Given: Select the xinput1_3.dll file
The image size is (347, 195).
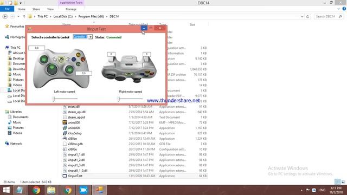Looking at the screenshot, I should [76, 165].
